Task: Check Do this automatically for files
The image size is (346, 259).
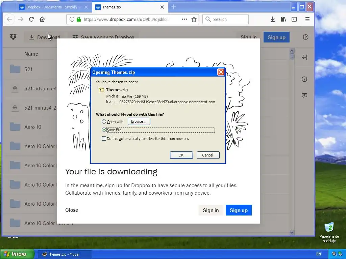Action: [104, 138]
